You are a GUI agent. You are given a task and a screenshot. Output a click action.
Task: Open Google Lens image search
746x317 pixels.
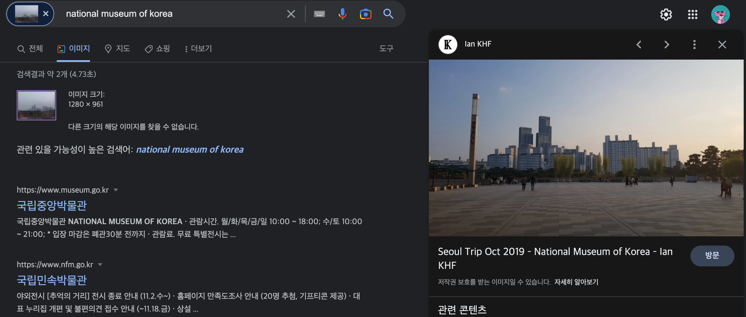point(365,14)
